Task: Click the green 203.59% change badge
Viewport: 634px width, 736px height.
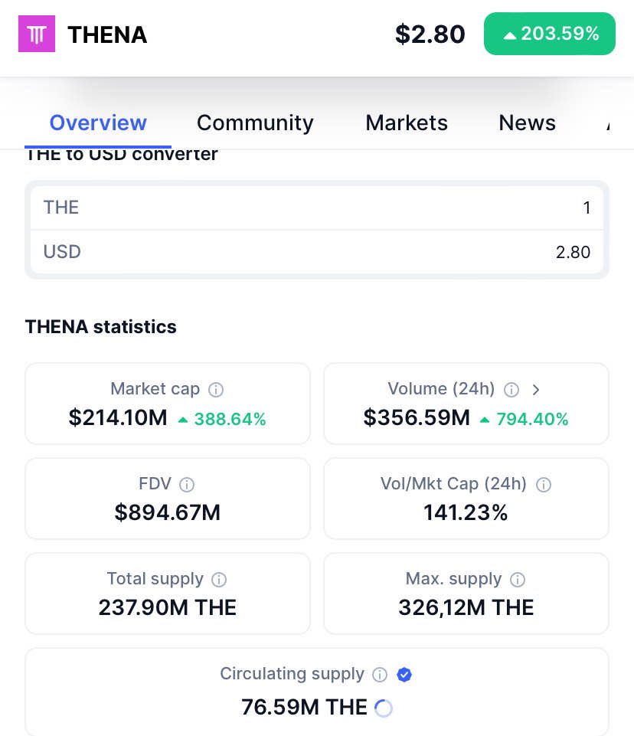Action: point(549,34)
